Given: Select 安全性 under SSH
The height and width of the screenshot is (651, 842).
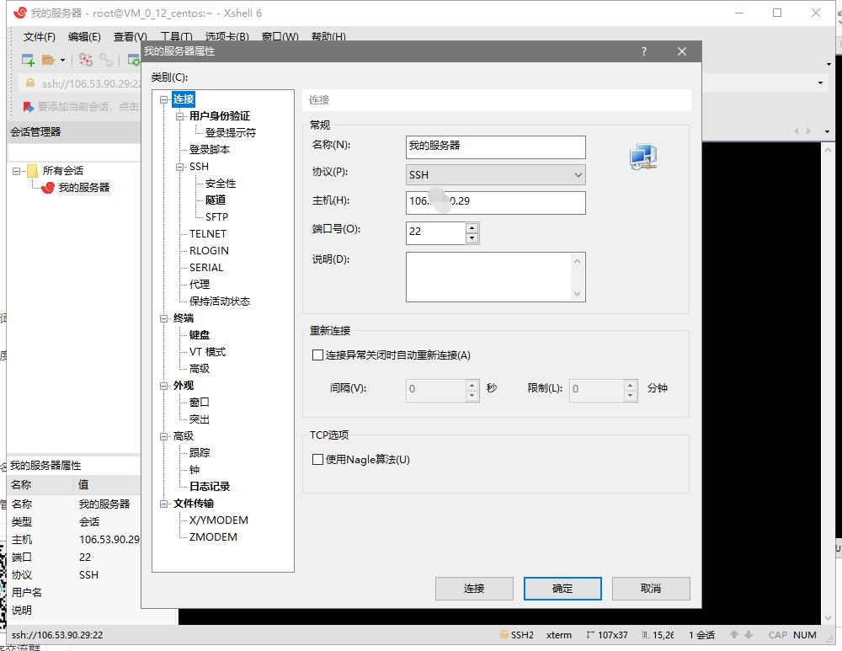Looking at the screenshot, I should pyautogui.click(x=220, y=184).
